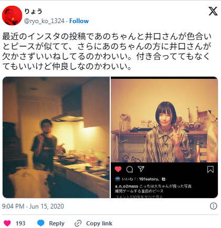
Task: Open the りょう display name
Action: (x=33, y=12)
